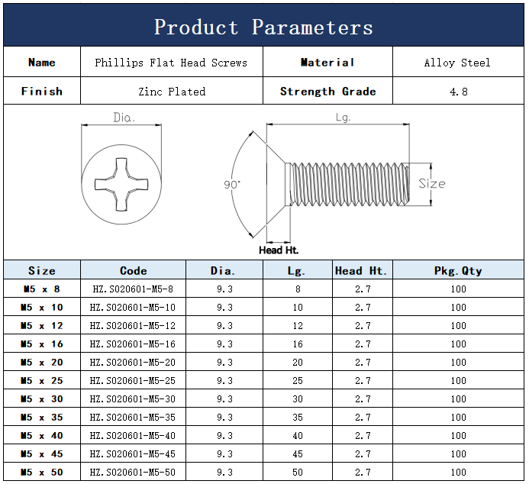The width and height of the screenshot is (529, 484).
Task: Click the Head Ht. label below screw drawing
Action: tap(279, 250)
